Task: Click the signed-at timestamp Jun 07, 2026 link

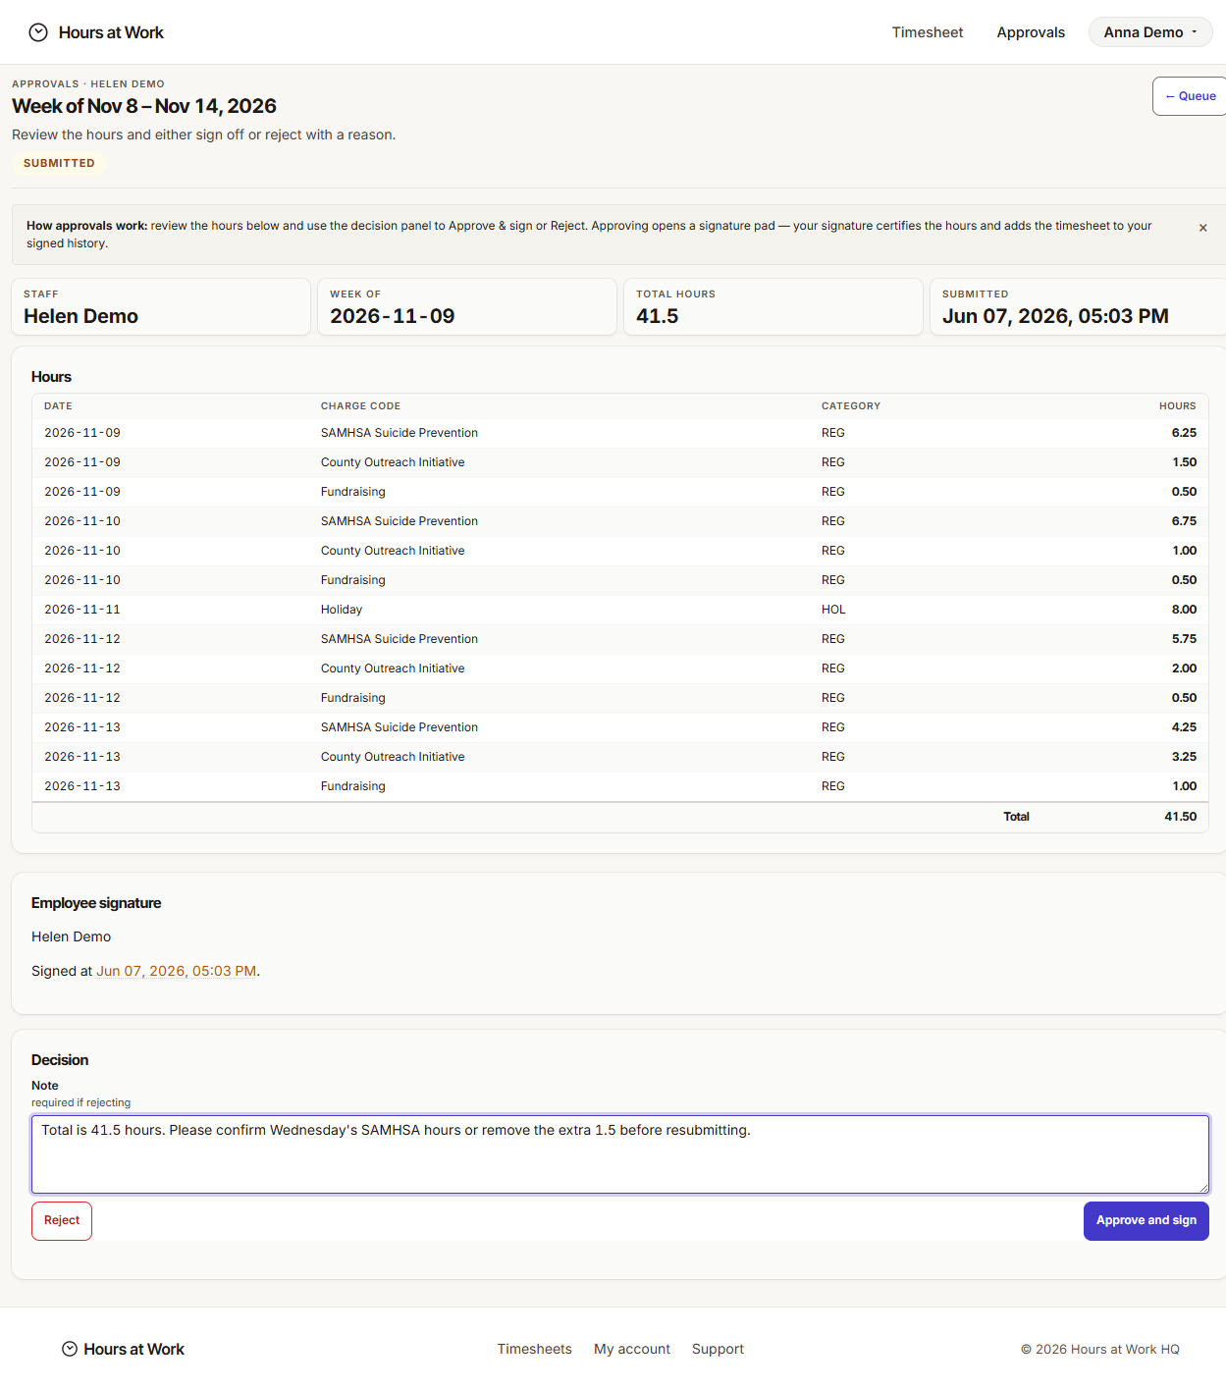Action: 176,971
